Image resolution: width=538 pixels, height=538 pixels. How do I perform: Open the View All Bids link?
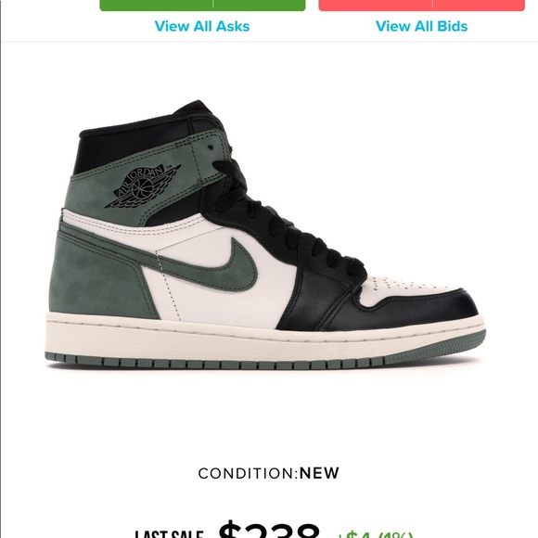(422, 26)
